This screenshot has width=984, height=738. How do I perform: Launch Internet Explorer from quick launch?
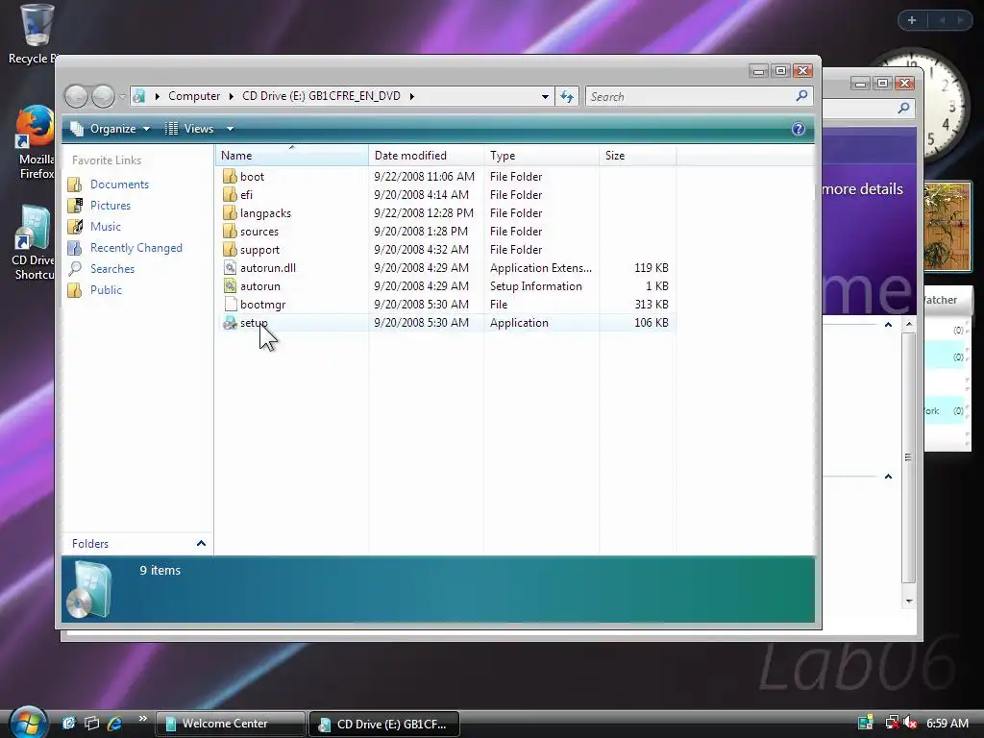coord(115,723)
